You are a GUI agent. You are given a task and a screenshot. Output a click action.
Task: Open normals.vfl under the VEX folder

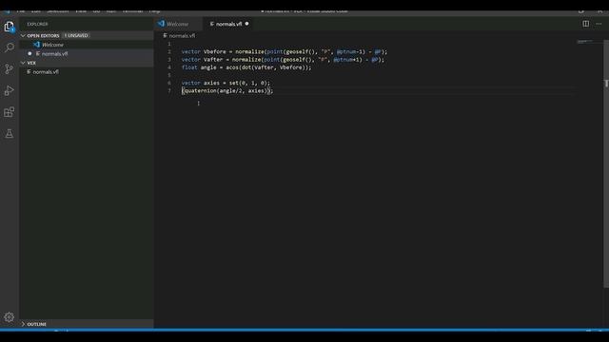46,72
